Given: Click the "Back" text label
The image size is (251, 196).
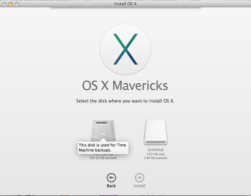Looking at the screenshot, I should 111,186.
